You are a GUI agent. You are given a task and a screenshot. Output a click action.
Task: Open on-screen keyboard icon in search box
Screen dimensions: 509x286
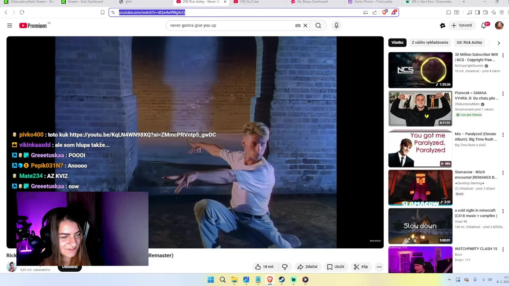pos(298,25)
